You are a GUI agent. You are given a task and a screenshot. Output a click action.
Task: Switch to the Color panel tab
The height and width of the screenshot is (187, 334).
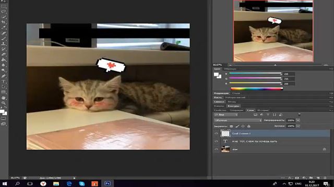(217, 69)
